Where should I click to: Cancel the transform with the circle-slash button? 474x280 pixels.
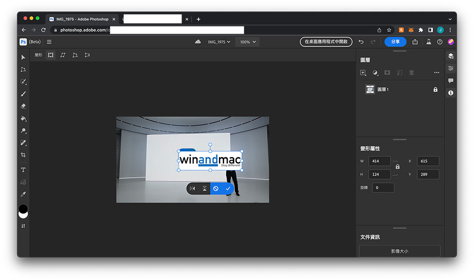coord(216,189)
